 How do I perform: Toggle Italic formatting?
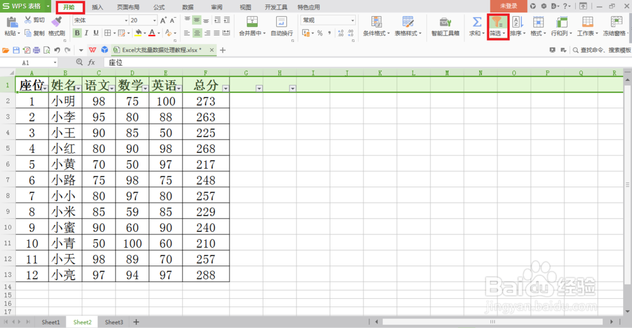click(x=86, y=33)
